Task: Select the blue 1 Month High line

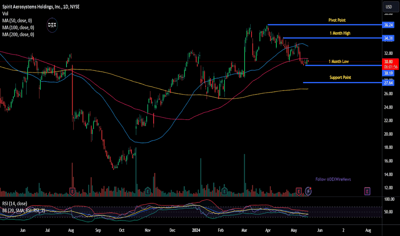Action: (x=332, y=38)
